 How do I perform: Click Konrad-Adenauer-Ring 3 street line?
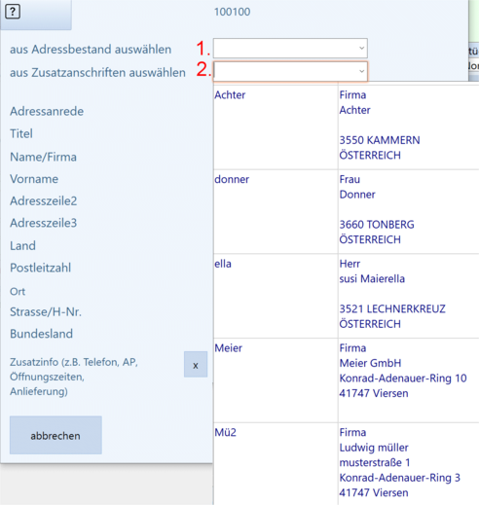coord(400,478)
